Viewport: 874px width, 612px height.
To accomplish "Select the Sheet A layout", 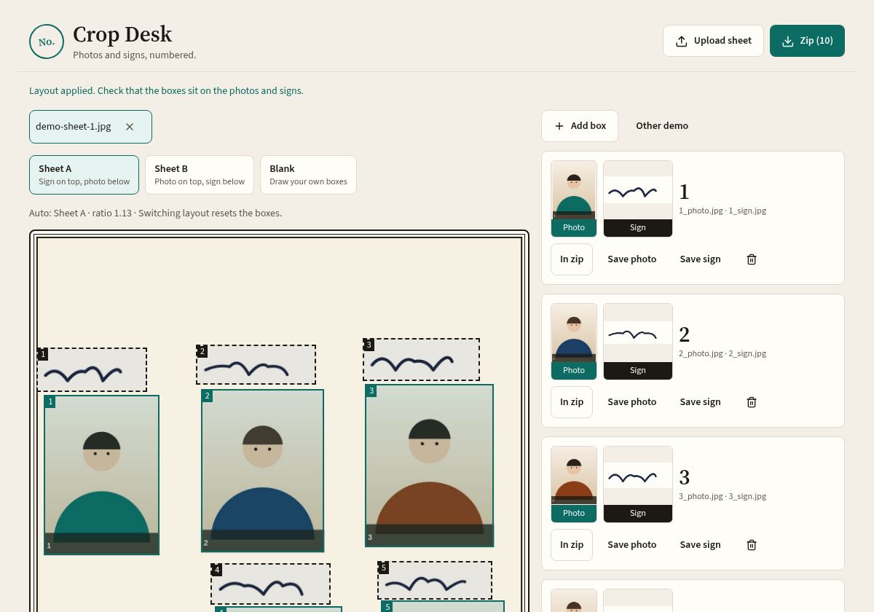I will 84,175.
